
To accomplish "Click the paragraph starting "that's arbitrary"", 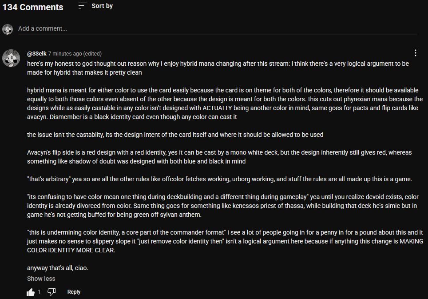I will pos(220,179).
